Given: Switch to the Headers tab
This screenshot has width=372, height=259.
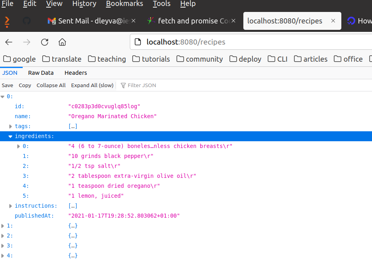Looking at the screenshot, I should tap(76, 73).
